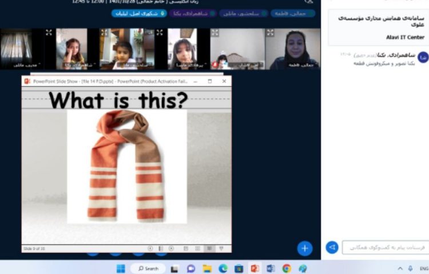The width and height of the screenshot is (429, 274).
Task: Close the PowerPoint Slide Show window
Action: (x=224, y=81)
